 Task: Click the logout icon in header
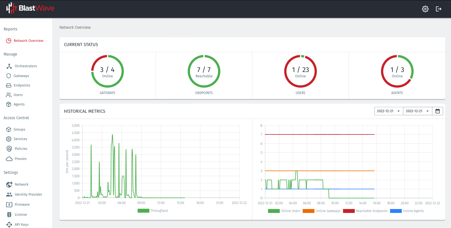tap(438, 9)
